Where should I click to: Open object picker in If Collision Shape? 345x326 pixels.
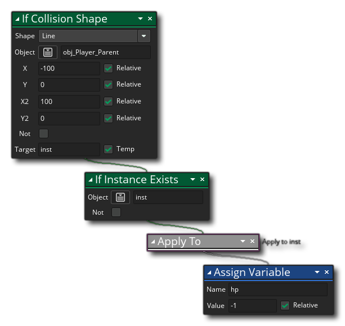[48, 52]
